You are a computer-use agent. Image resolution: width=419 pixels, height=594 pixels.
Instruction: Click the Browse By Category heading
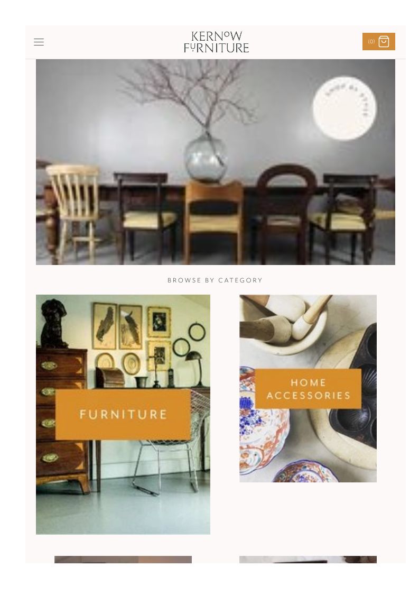coord(215,280)
